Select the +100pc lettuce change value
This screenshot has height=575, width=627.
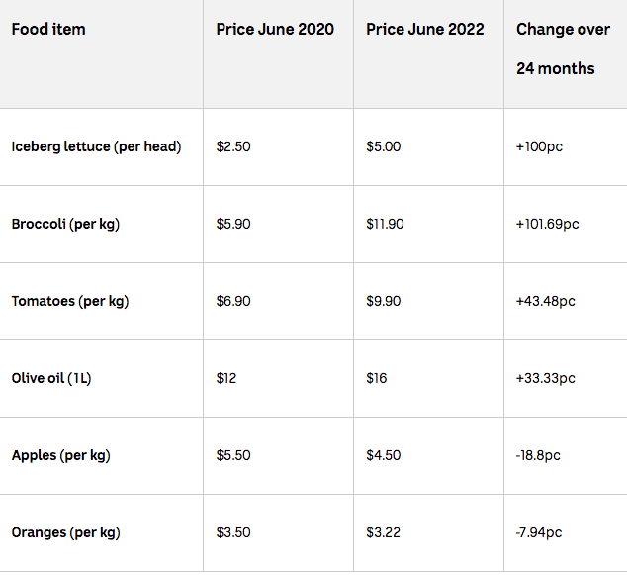tap(539, 146)
